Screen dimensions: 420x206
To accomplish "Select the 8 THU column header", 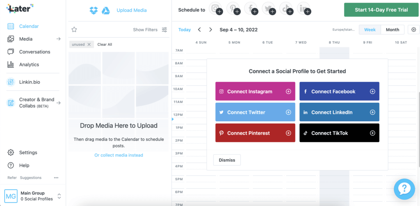I will pos(334,43).
